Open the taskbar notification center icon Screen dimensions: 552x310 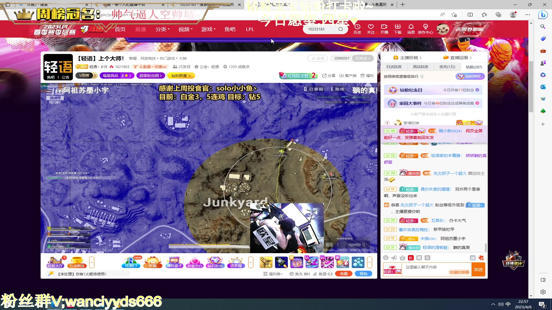coord(542,305)
